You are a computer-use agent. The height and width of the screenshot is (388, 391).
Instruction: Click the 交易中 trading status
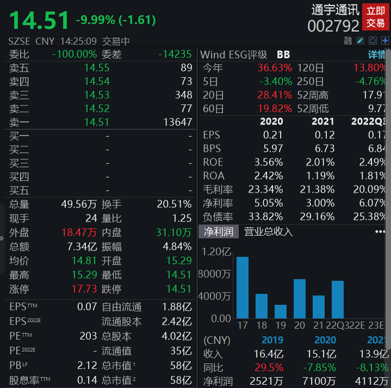pos(116,41)
